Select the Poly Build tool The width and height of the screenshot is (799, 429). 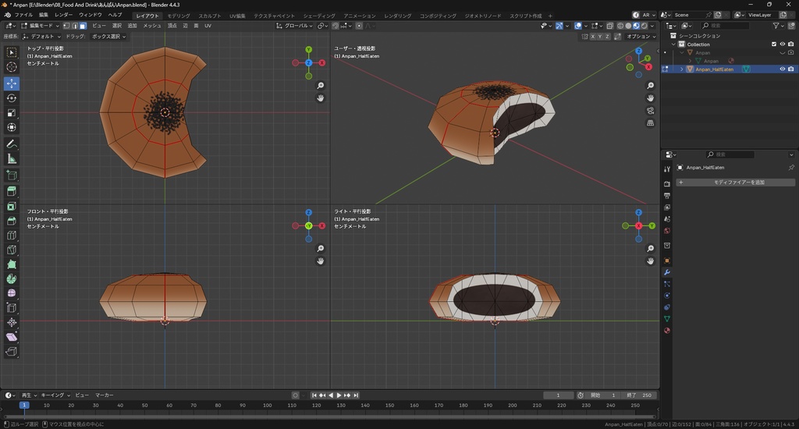[x=11, y=264]
